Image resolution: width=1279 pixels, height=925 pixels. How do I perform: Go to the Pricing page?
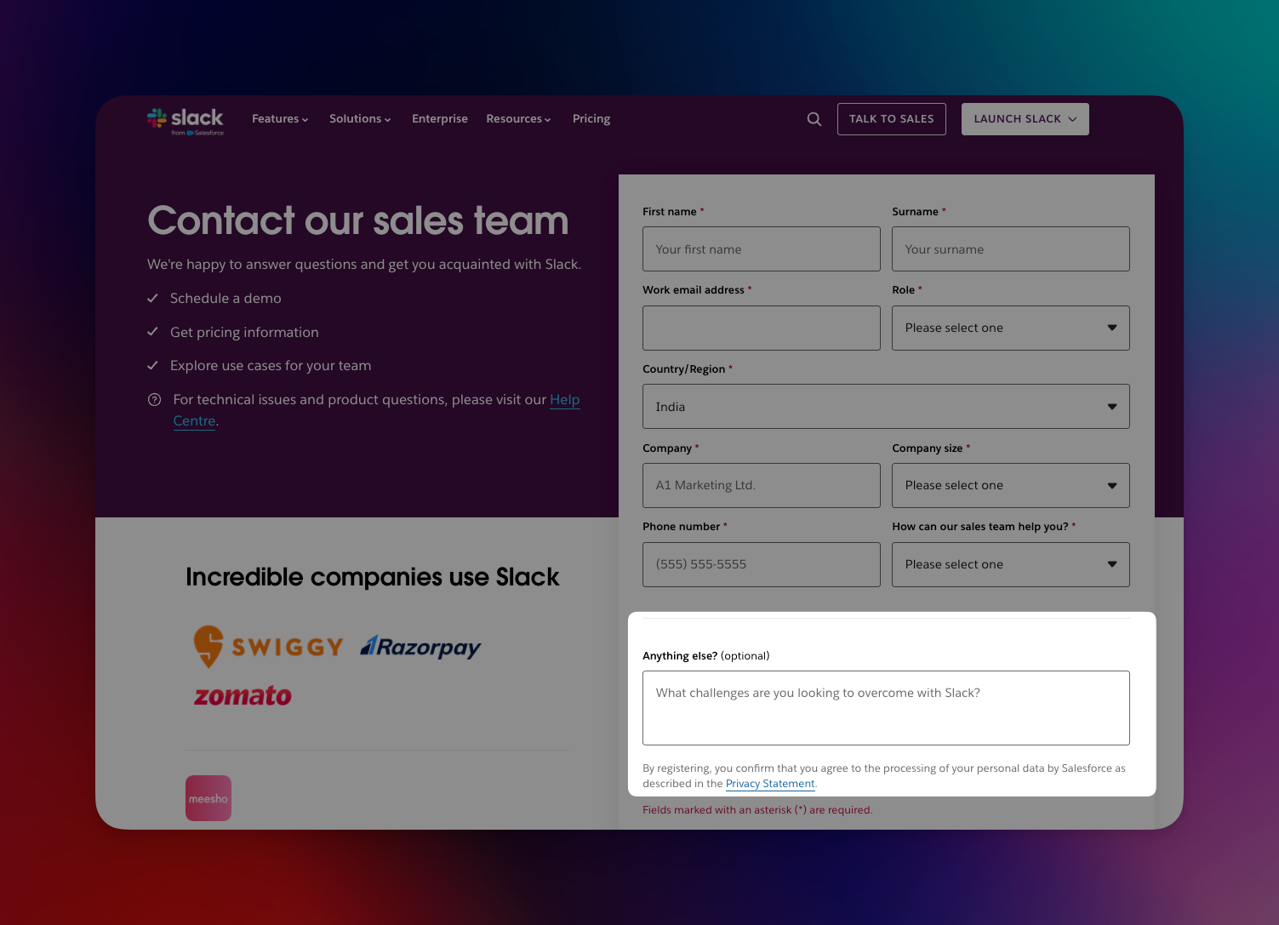pos(591,119)
